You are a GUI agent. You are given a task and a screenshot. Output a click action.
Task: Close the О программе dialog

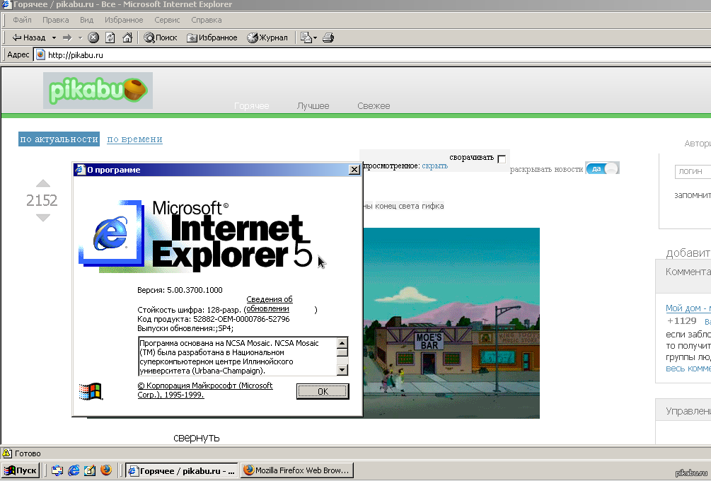coord(354,170)
